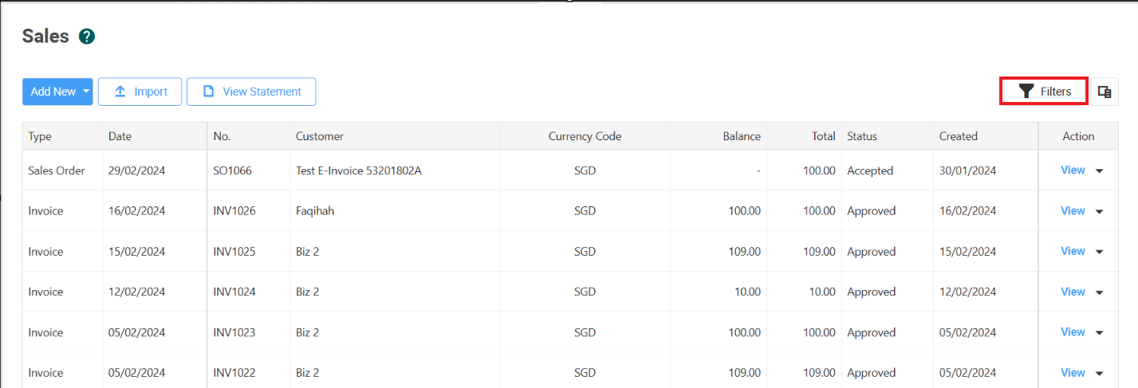Sort by the Status column header

click(862, 136)
